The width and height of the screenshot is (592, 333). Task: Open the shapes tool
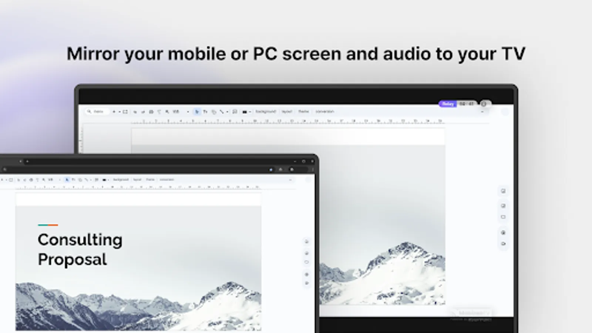[x=213, y=111]
